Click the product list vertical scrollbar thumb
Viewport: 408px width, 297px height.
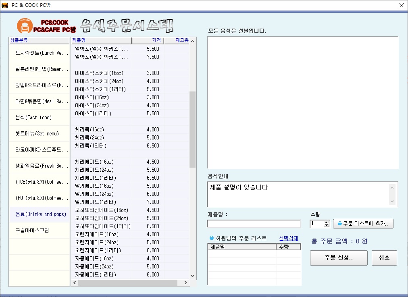pos(193,129)
